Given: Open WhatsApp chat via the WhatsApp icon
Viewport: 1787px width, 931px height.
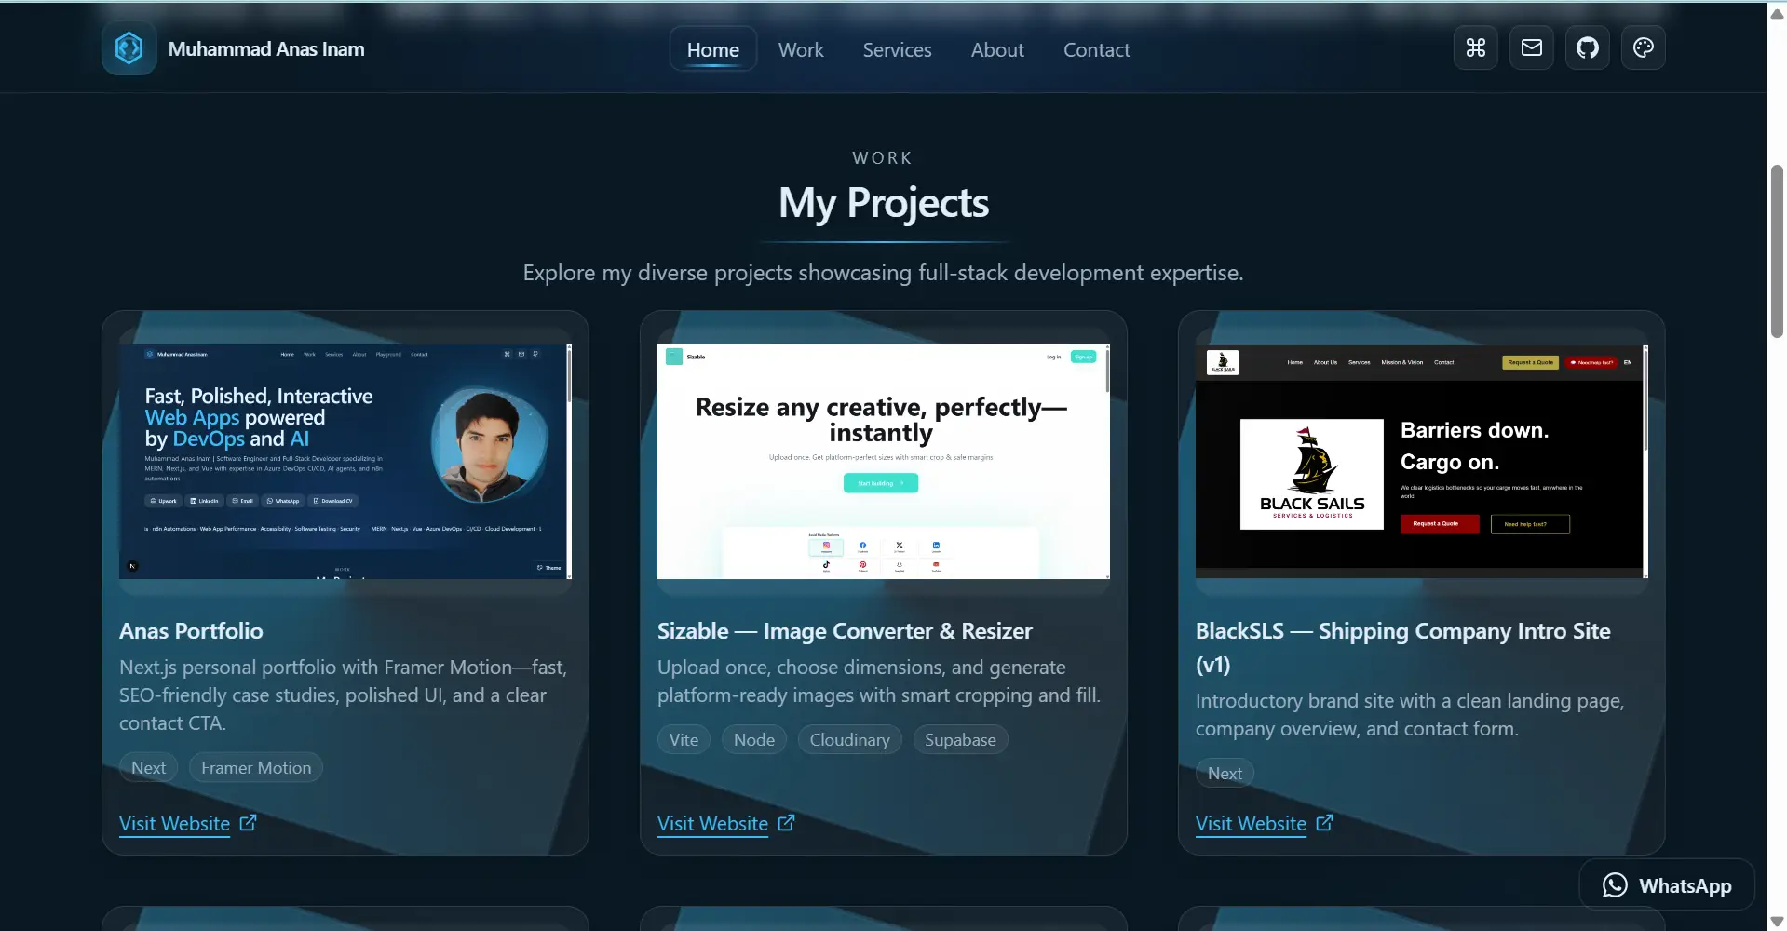Looking at the screenshot, I should coord(1615,884).
